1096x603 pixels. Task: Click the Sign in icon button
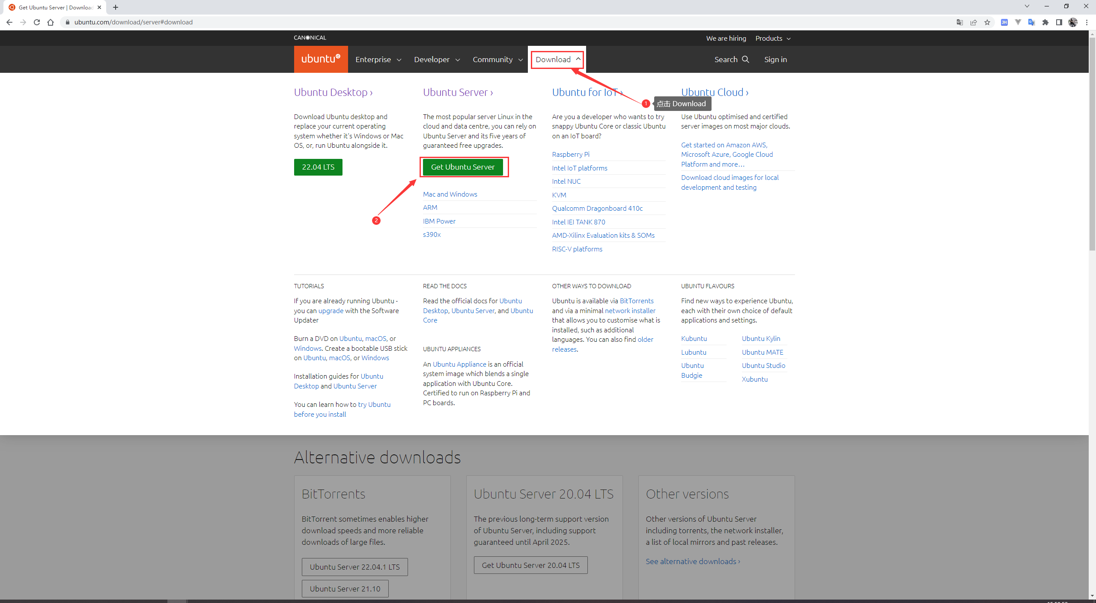[775, 60]
